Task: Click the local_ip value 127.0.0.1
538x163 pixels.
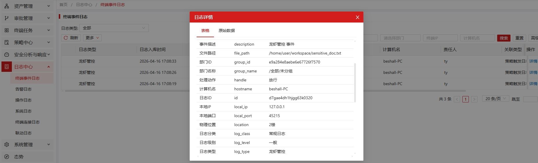Action: 277,107
